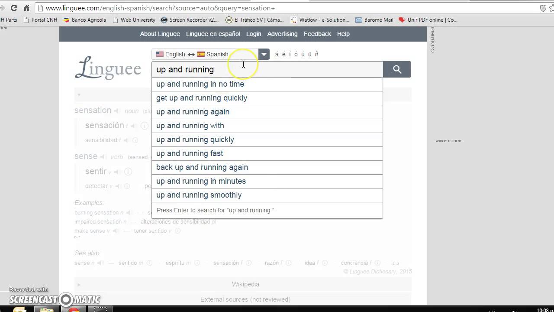Screen dimensions: 554x312
Task: Insert the á special character
Action: (277, 54)
